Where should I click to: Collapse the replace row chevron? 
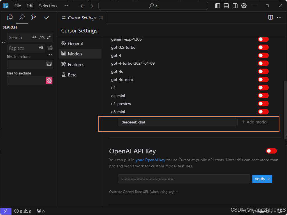point(3,43)
